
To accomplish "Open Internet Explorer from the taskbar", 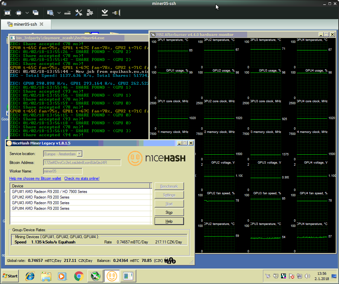I will (30, 276).
